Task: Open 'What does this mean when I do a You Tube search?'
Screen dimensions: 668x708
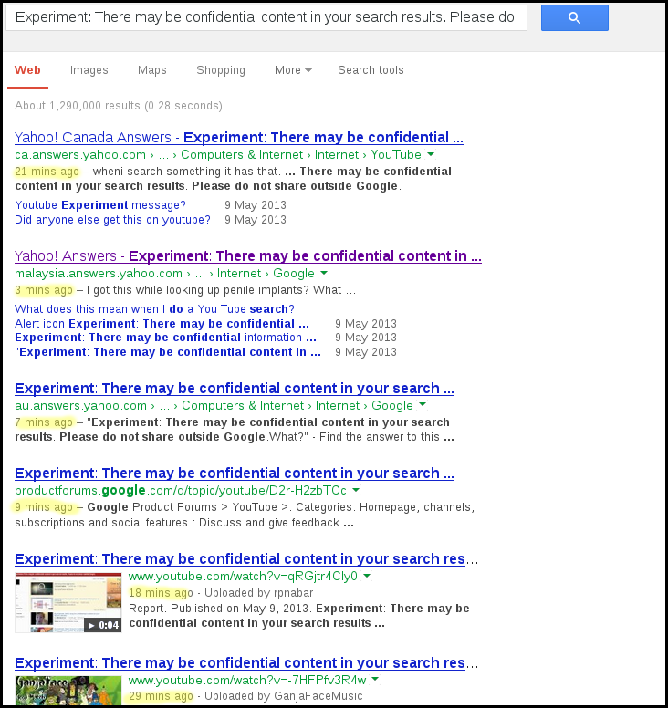Action: 154,309
